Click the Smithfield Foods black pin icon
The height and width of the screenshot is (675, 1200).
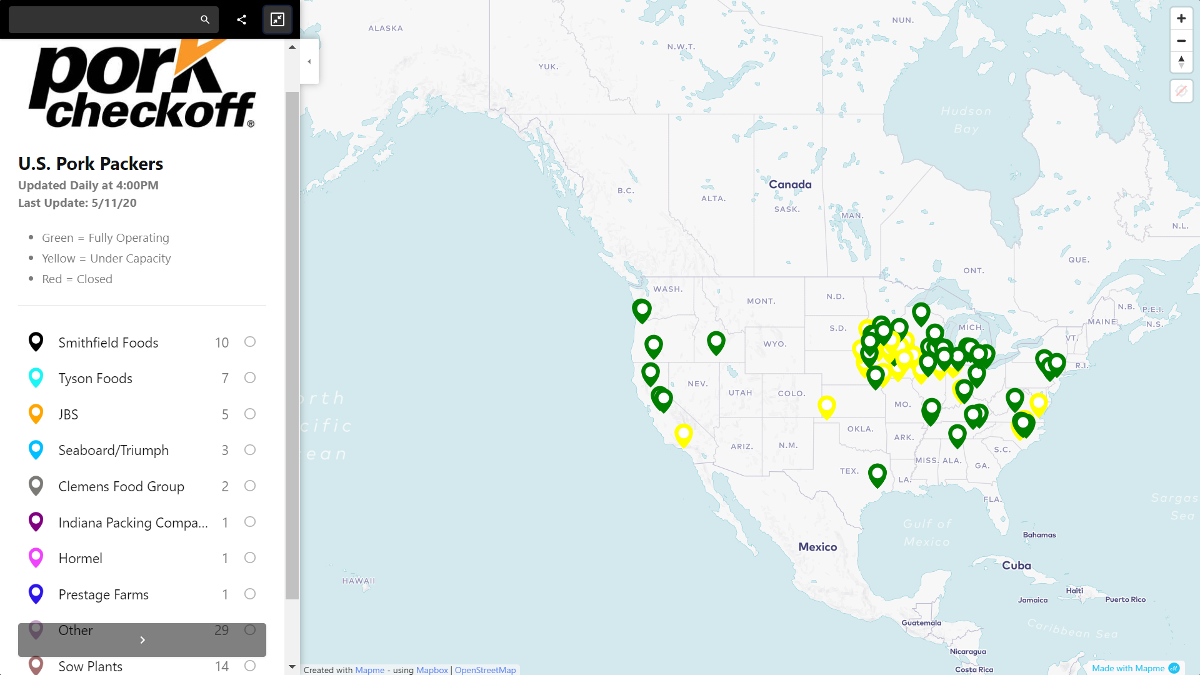[36, 342]
